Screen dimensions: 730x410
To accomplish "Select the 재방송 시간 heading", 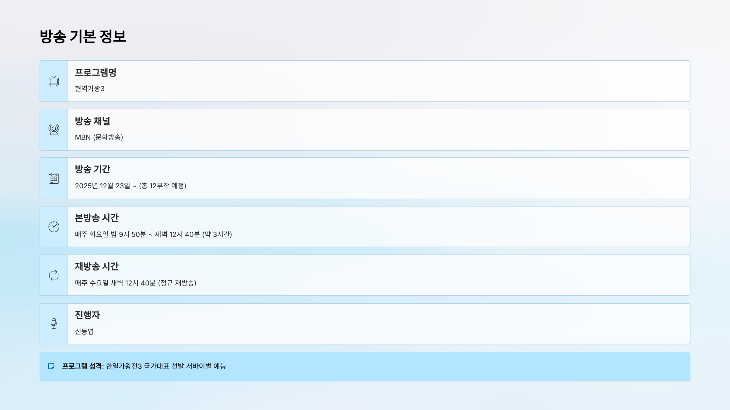I will click(x=97, y=266).
